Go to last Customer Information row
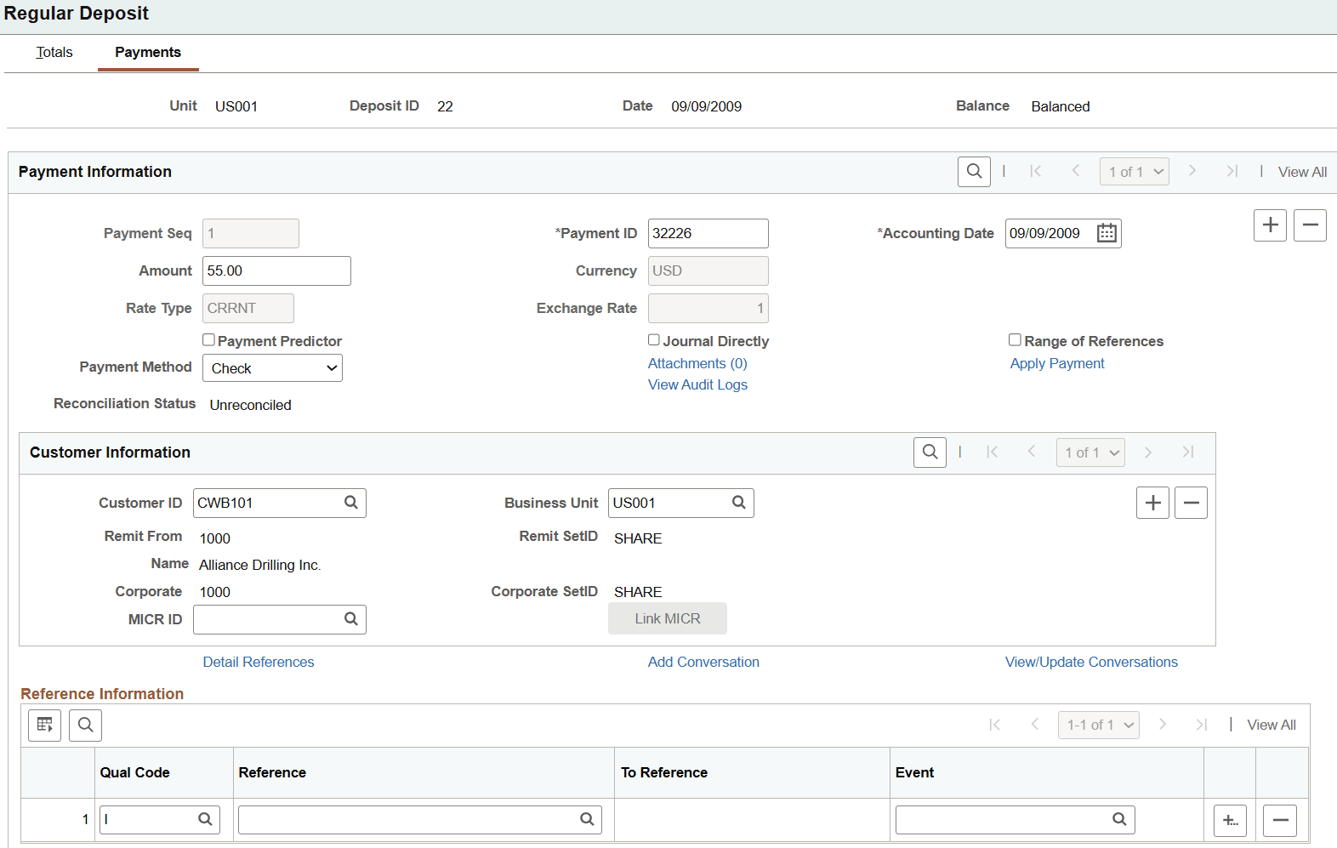Image resolution: width=1337 pixels, height=848 pixels. [x=1188, y=452]
